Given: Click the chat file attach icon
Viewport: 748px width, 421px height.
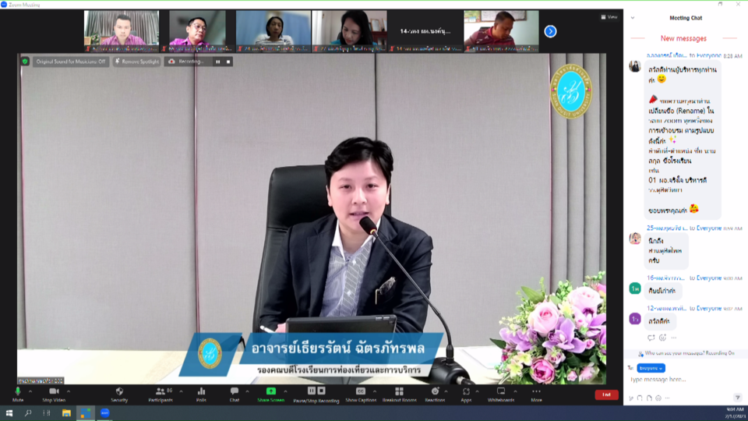Looking at the screenshot, I should 649,398.
